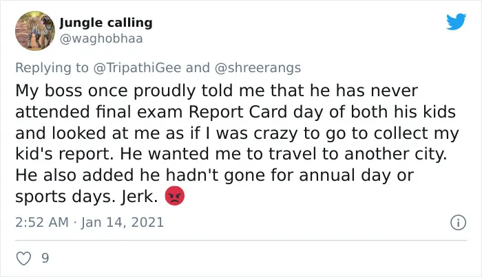This screenshot has width=482, height=277.
Task: Click the "another city." phrase in the tweet
Action: [x=395, y=154]
